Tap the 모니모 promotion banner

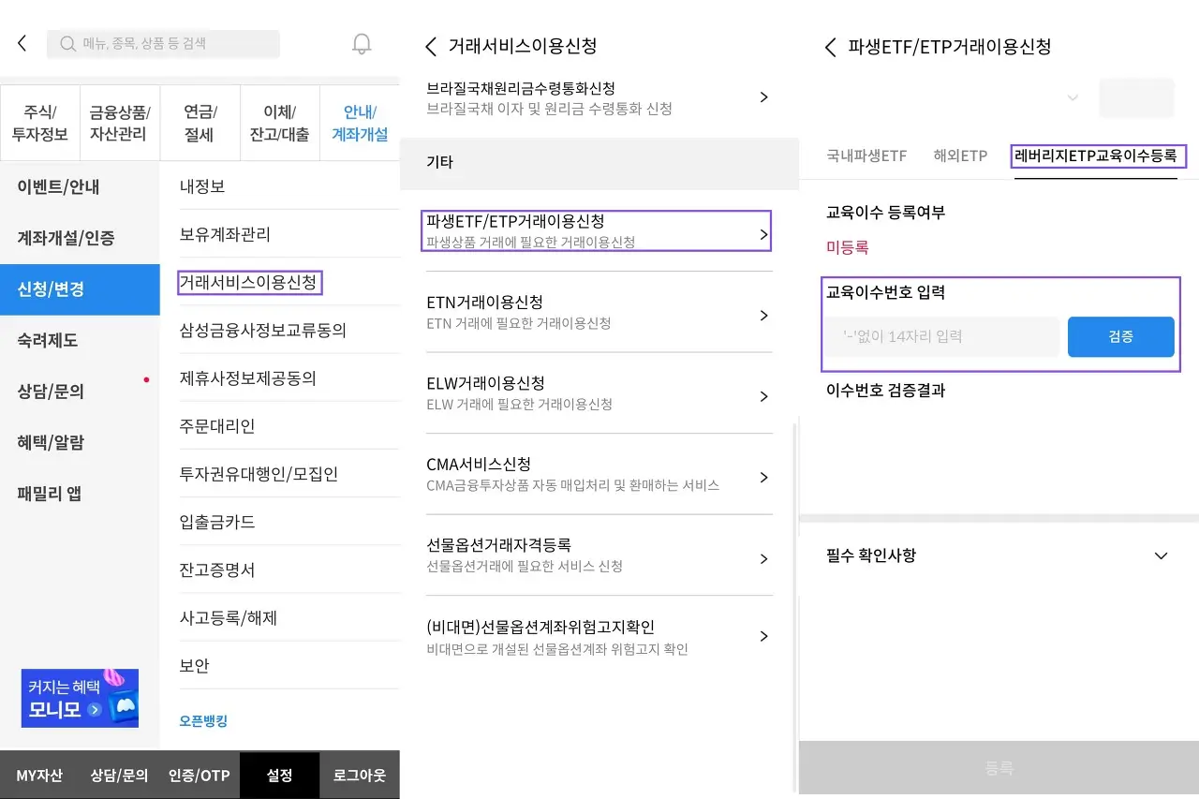[80, 698]
